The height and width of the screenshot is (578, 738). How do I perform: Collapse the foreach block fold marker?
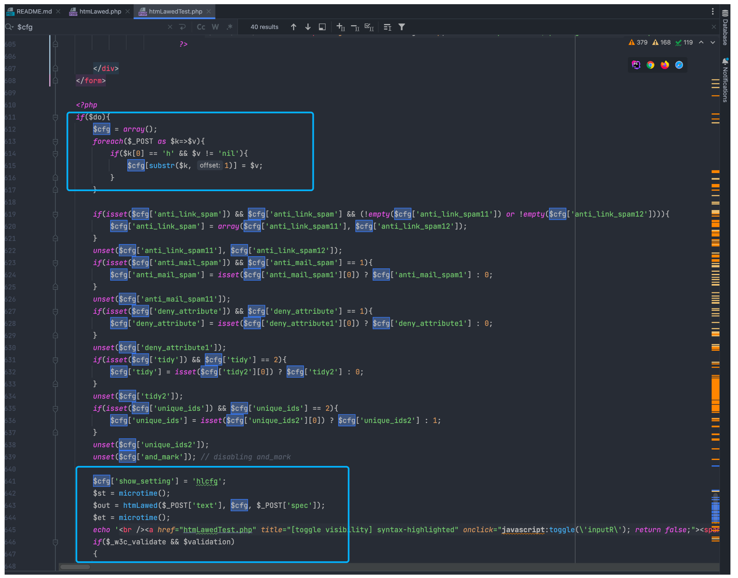[55, 142]
